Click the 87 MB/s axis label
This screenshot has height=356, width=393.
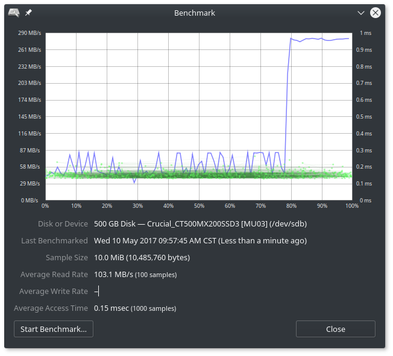(x=30, y=150)
